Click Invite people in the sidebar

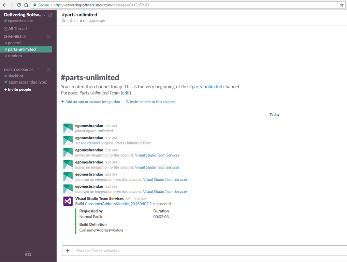coord(18,89)
